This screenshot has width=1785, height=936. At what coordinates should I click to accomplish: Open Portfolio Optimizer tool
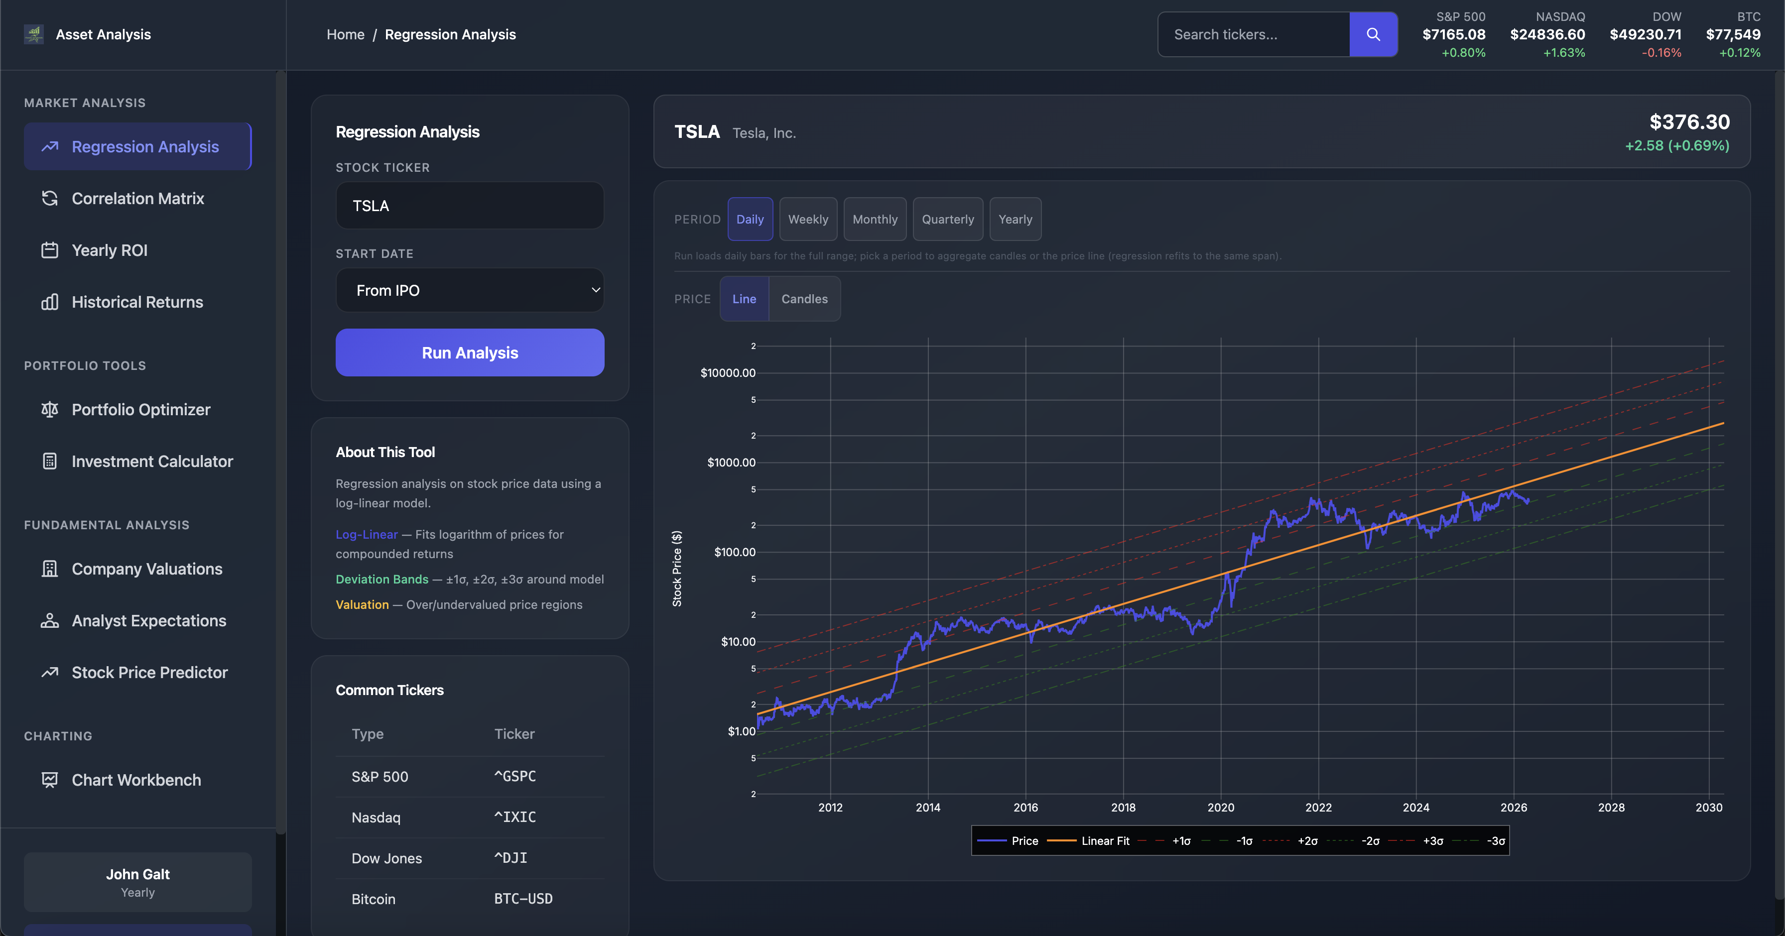coord(138,409)
